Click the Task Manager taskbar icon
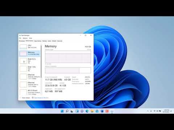Image resolution: width=174 pixels, height=130 pixels. (x=112, y=111)
